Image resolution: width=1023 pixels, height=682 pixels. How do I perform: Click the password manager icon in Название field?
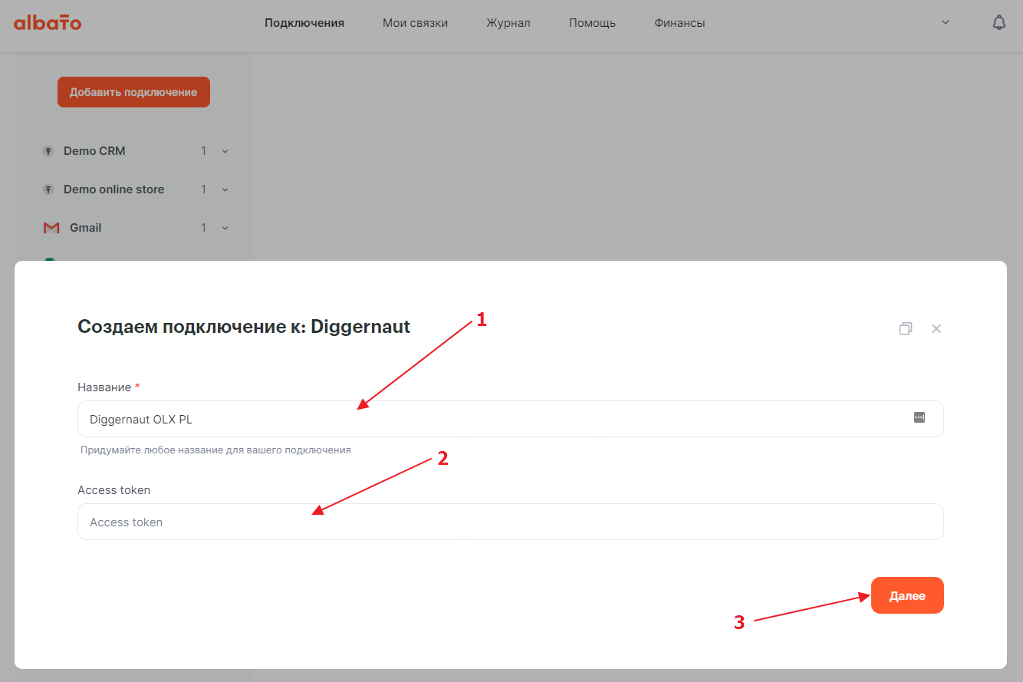(919, 417)
